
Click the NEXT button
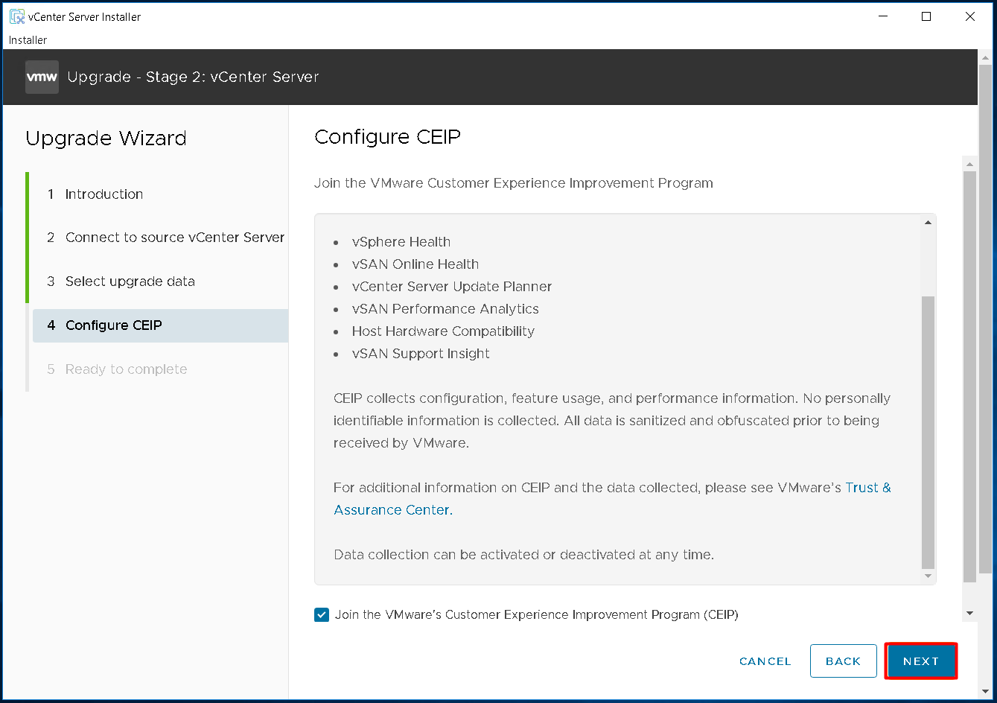921,661
